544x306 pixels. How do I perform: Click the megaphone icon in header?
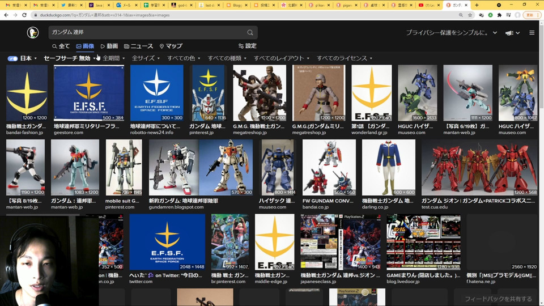509,33
